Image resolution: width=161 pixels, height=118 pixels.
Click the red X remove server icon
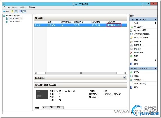coord(131,53)
